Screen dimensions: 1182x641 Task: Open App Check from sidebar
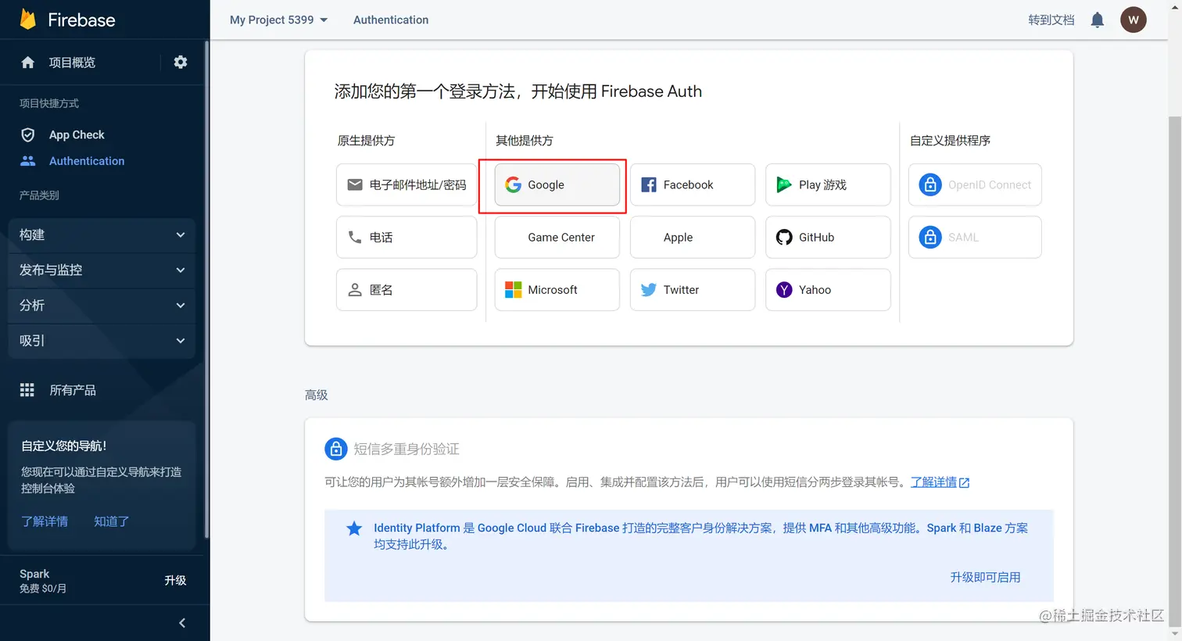77,135
